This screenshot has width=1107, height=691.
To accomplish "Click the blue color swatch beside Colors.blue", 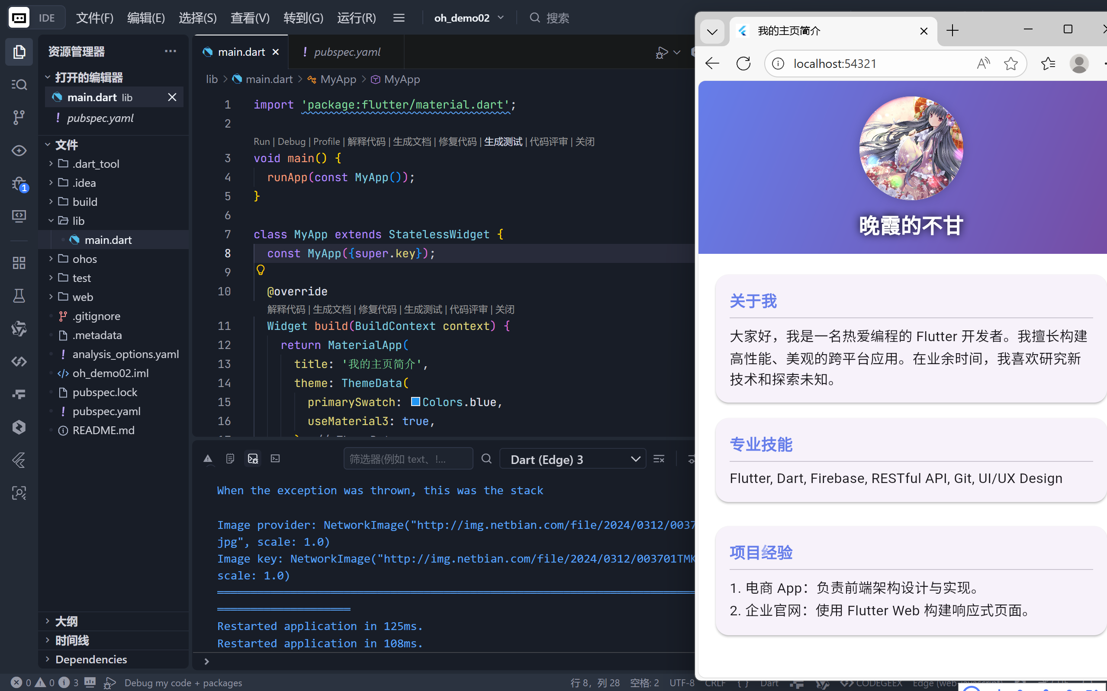I will pos(415,402).
